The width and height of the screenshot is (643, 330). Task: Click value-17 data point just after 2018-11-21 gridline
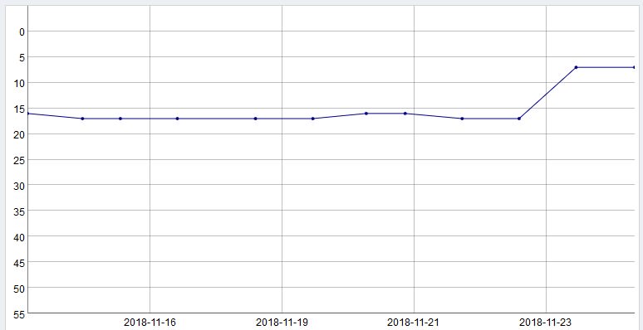(462, 119)
